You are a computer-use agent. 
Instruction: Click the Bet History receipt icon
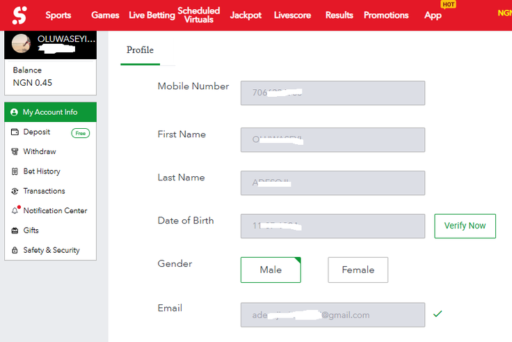click(x=15, y=171)
